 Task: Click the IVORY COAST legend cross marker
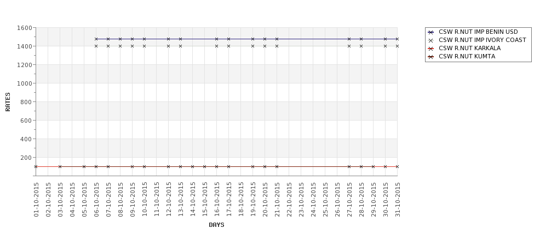coord(431,40)
